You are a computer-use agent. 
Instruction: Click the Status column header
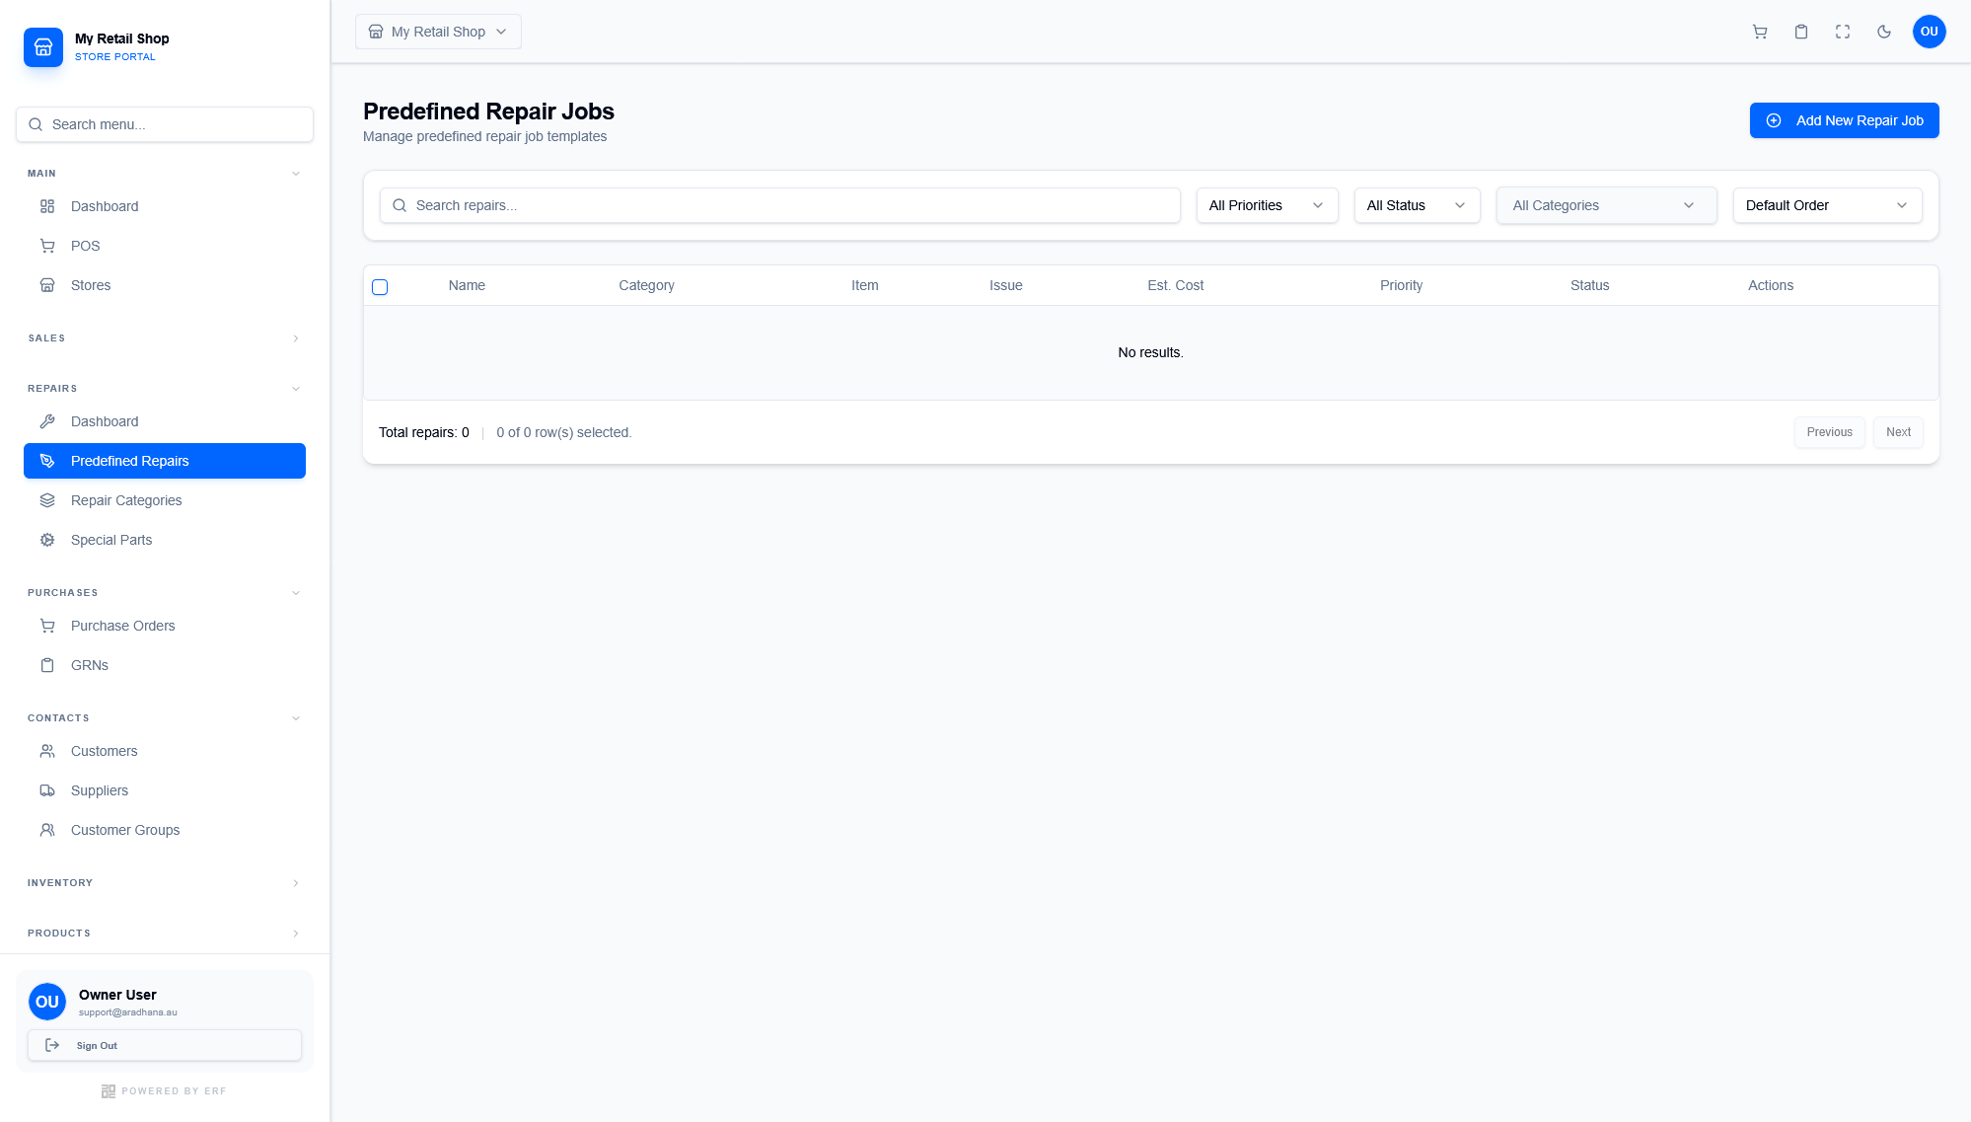[1589, 285]
